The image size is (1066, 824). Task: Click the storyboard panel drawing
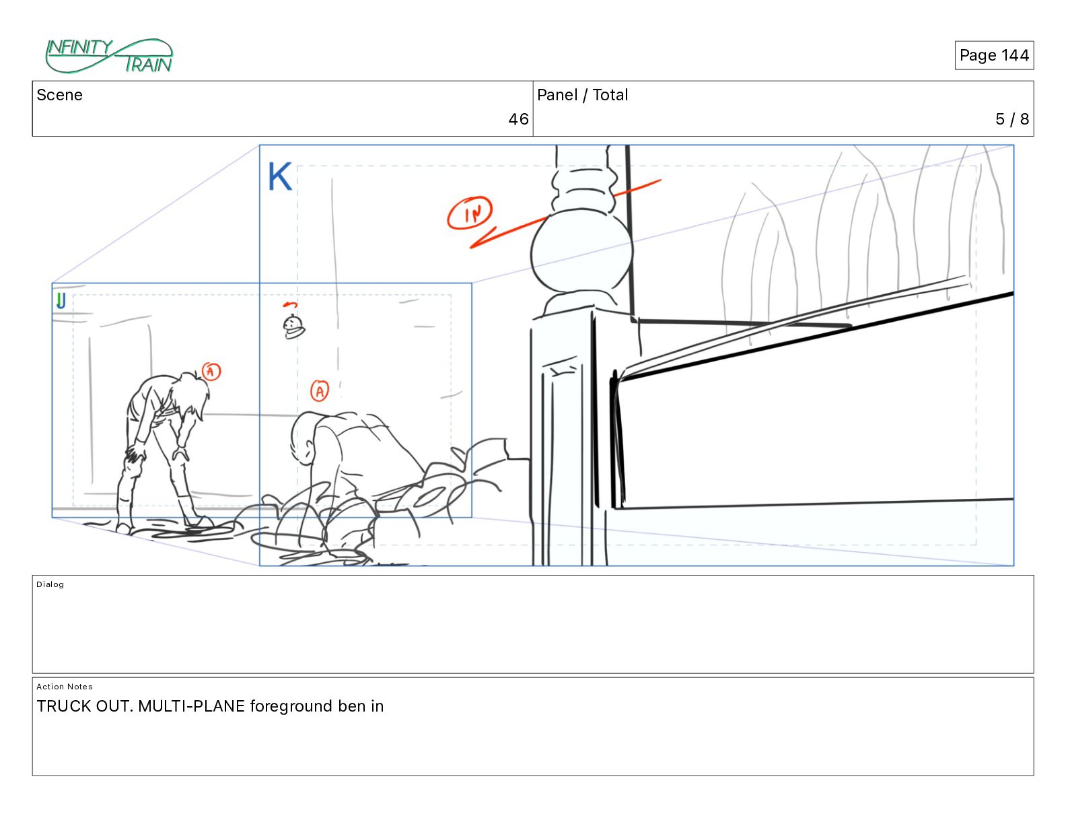(533, 355)
